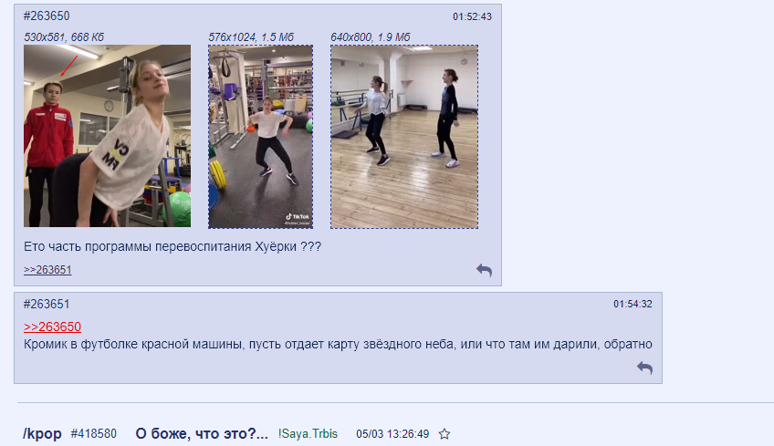This screenshot has width=774, height=446.
Task: Click file info 640x800, 1.9 Мб
Action: [x=371, y=37]
